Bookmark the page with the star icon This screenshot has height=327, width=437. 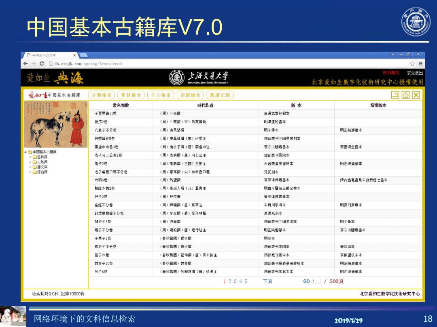[x=412, y=64]
